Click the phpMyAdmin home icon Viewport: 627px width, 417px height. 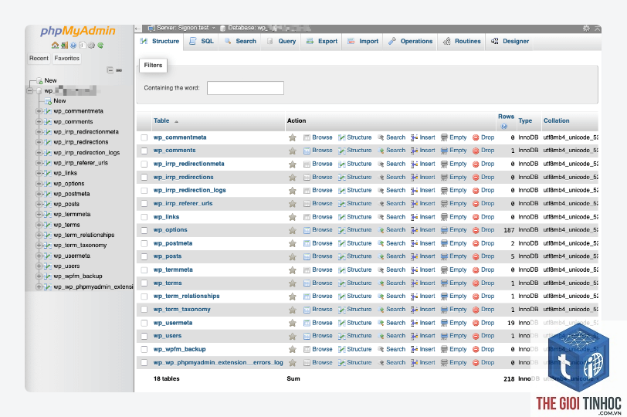[55, 46]
